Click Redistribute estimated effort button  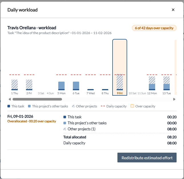click(x=147, y=158)
